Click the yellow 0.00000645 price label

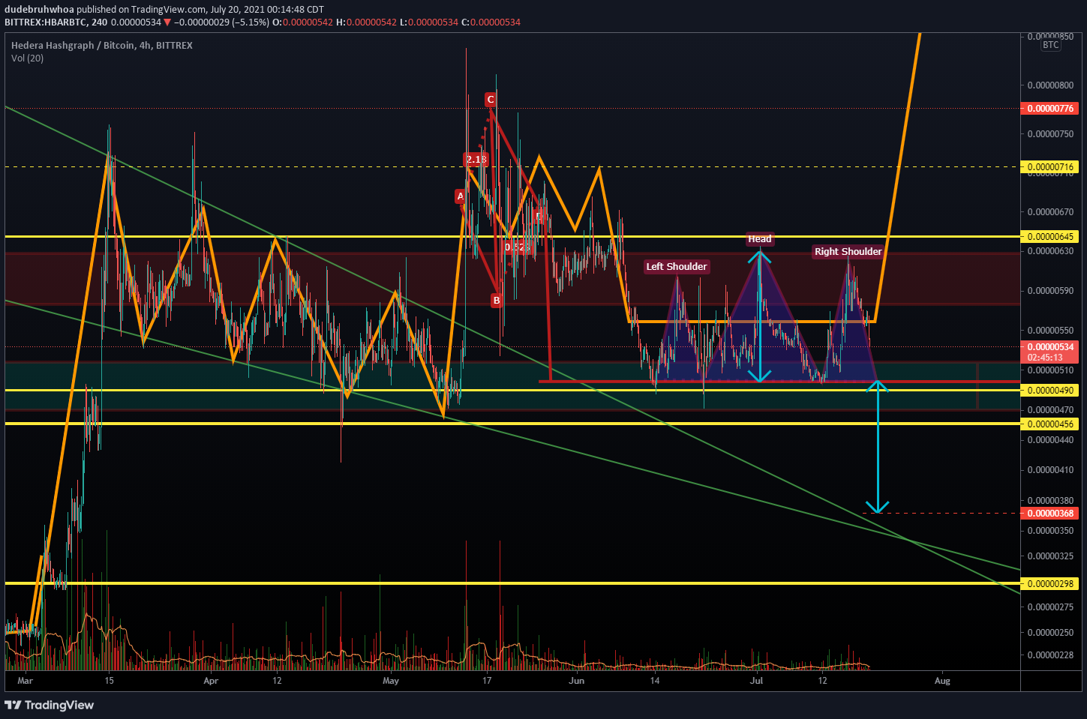point(1050,237)
